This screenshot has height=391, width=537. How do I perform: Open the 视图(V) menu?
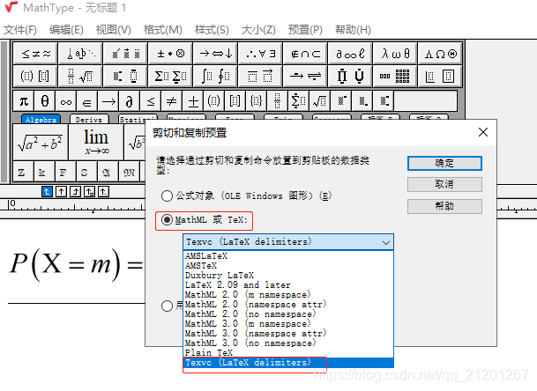tap(114, 30)
